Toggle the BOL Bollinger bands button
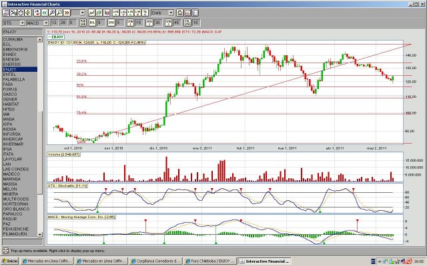The width and height of the screenshot is (427, 266). click(x=92, y=23)
